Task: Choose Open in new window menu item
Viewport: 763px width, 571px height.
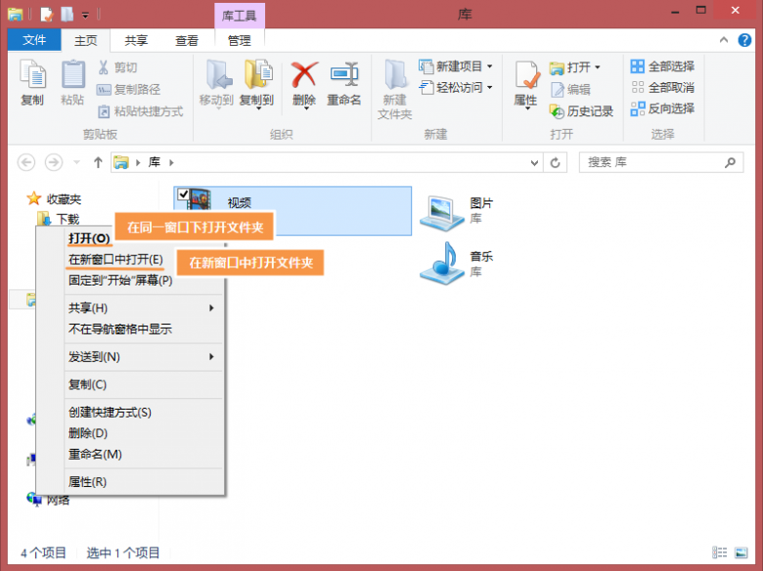Action: click(x=115, y=259)
